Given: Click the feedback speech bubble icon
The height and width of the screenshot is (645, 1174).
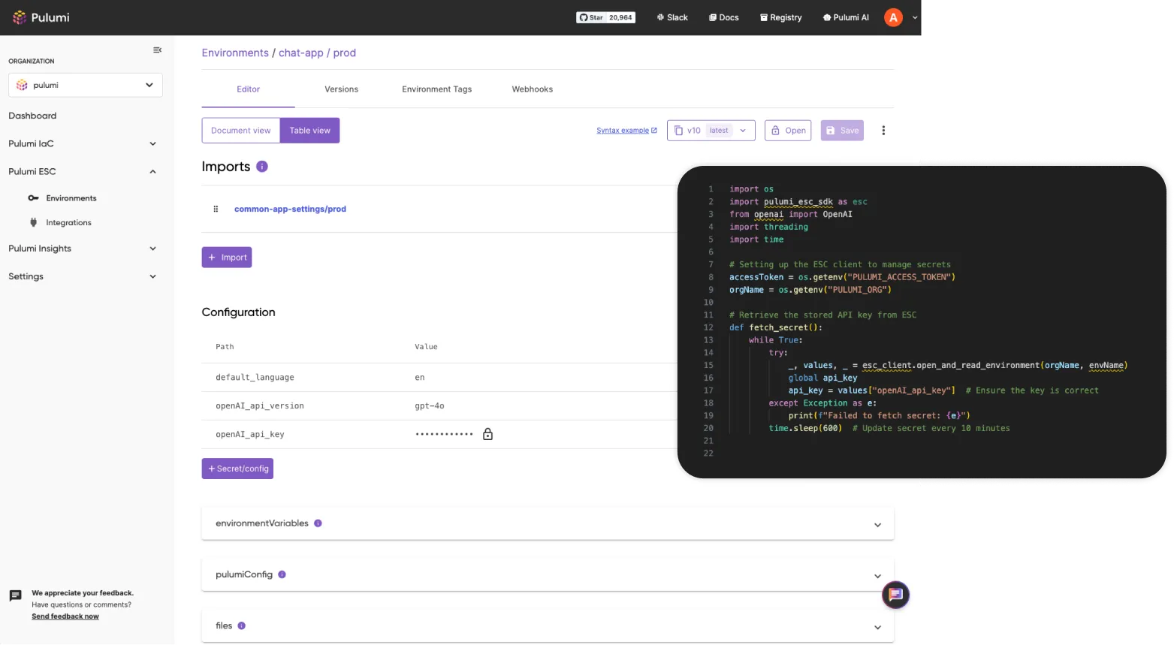Looking at the screenshot, I should [15, 596].
